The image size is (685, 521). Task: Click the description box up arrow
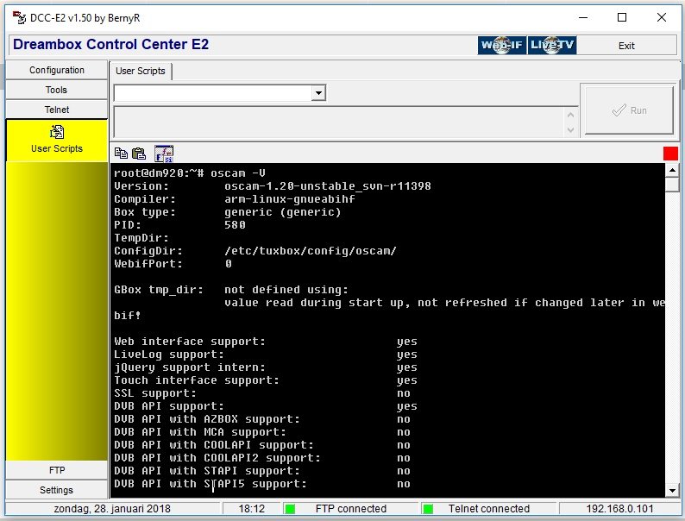click(x=570, y=115)
